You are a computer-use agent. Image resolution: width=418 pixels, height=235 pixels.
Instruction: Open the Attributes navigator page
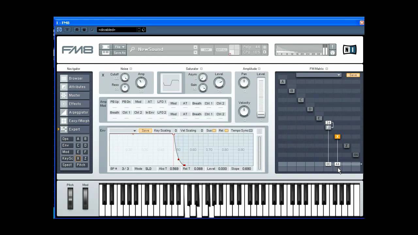[75, 87]
